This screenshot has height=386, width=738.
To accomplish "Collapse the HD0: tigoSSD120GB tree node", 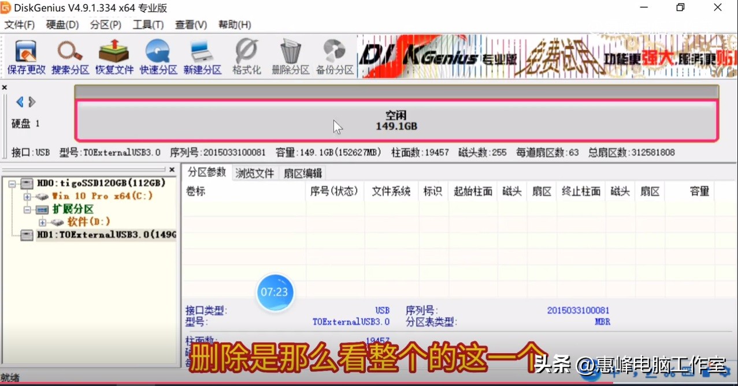I will pos(13,183).
